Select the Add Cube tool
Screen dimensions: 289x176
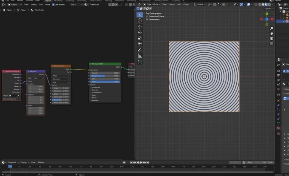pyautogui.click(x=140, y=62)
